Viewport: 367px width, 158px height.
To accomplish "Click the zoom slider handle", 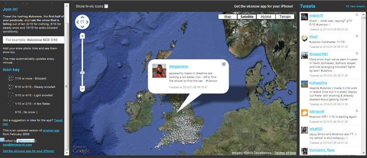I will 83,73.
